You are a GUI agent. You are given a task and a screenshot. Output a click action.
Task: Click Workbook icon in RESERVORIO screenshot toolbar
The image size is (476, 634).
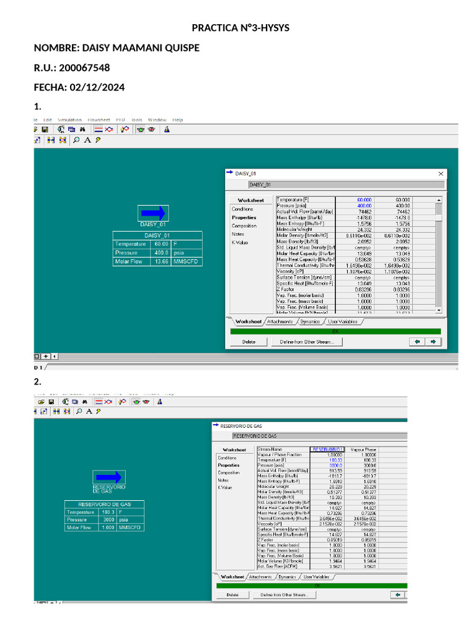point(75,401)
